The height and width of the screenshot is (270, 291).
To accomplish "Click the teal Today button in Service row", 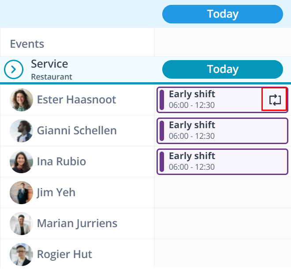I will point(223,69).
